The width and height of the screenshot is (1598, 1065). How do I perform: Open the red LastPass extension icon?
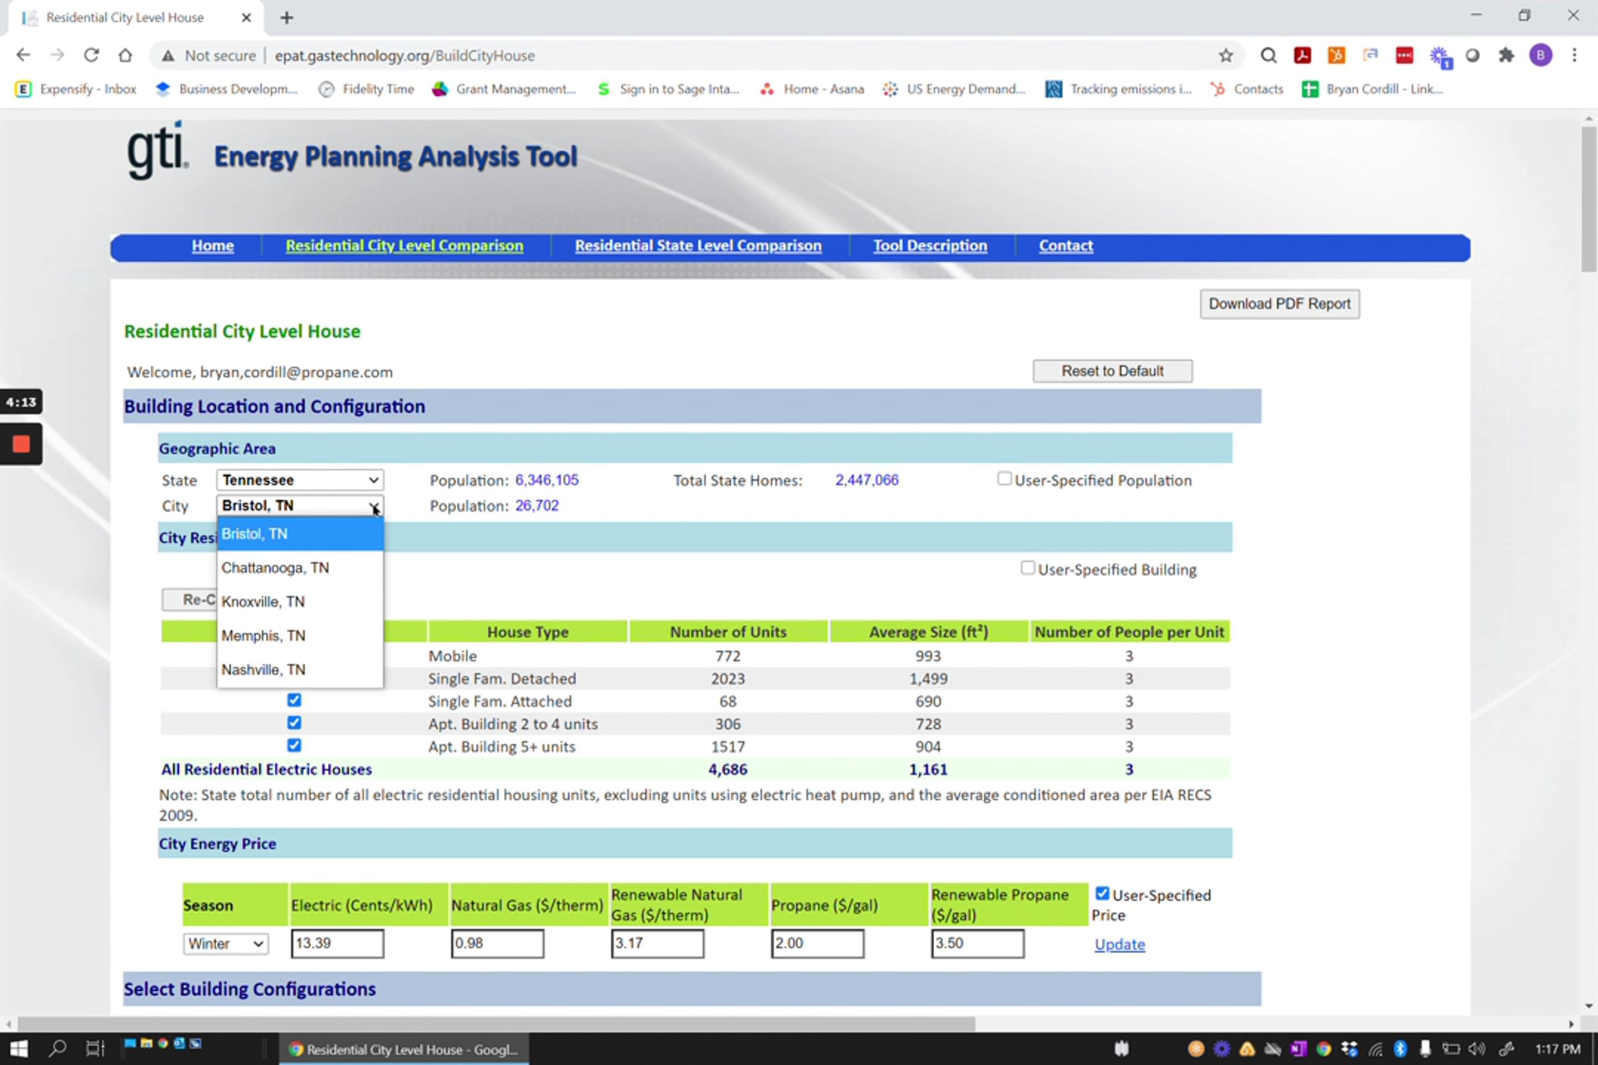[x=1404, y=55]
